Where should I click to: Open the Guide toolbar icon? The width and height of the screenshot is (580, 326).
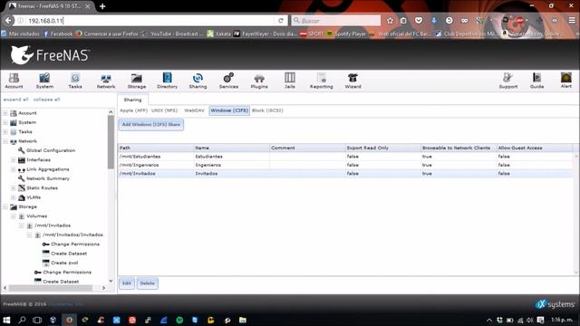tap(536, 81)
